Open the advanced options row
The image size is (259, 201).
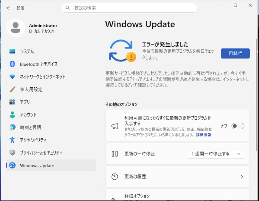(177, 196)
